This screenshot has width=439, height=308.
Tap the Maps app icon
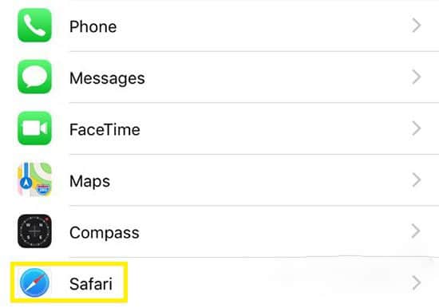click(x=34, y=180)
